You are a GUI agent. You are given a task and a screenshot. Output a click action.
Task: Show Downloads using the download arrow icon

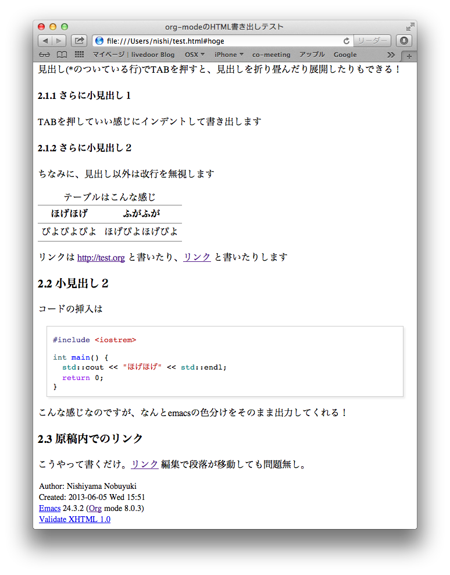coord(404,41)
